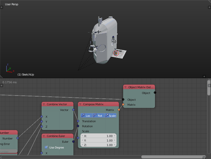Collapse the Object Matrix Output node triangle
The image size is (211, 159).
[125, 87]
